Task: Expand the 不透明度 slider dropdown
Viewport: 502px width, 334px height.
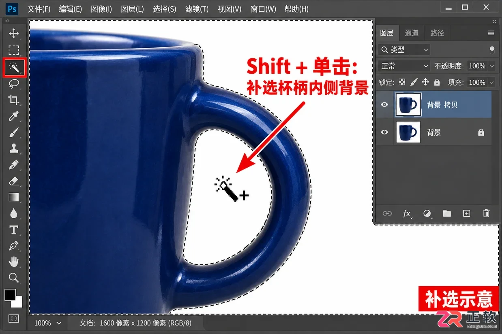Action: coord(491,66)
